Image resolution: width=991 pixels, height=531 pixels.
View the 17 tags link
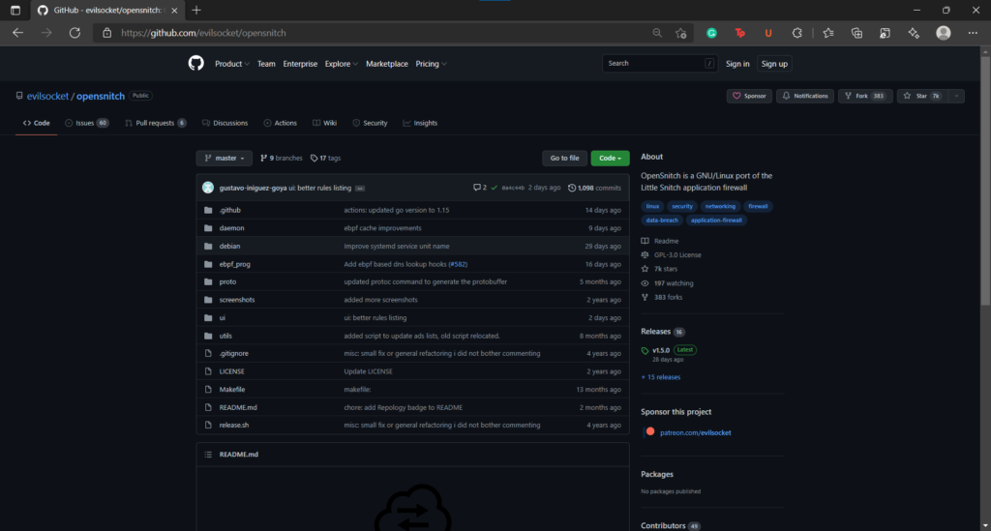click(325, 158)
